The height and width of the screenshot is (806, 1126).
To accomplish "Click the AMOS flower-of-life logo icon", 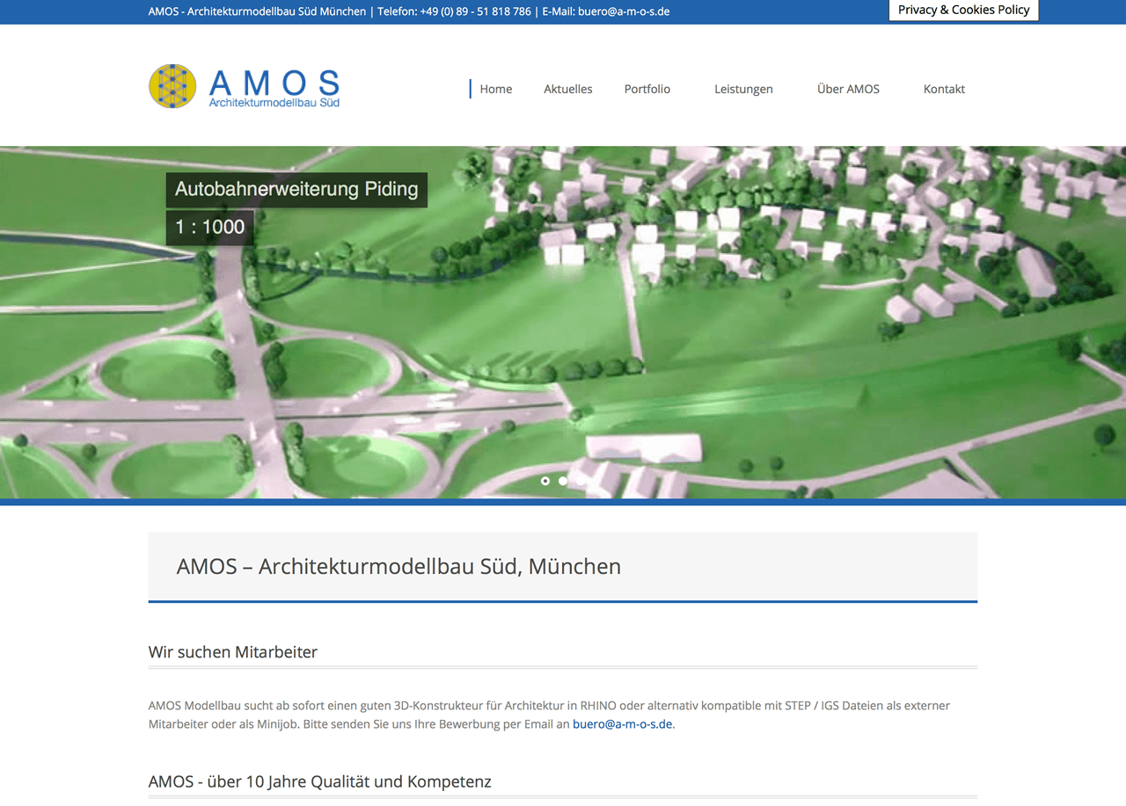I will point(172,86).
